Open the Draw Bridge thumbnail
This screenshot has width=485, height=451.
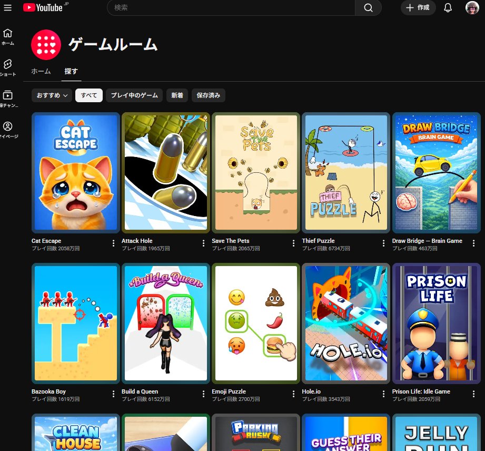pos(436,172)
